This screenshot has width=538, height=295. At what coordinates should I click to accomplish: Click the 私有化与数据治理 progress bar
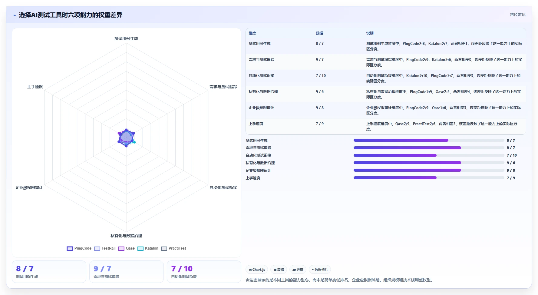(429, 163)
